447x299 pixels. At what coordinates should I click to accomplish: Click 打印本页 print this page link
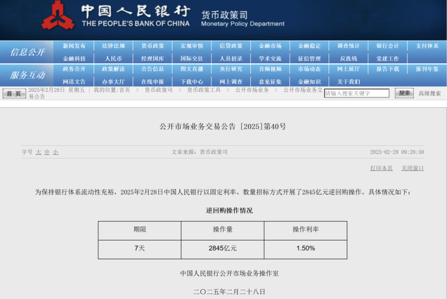click(381, 168)
